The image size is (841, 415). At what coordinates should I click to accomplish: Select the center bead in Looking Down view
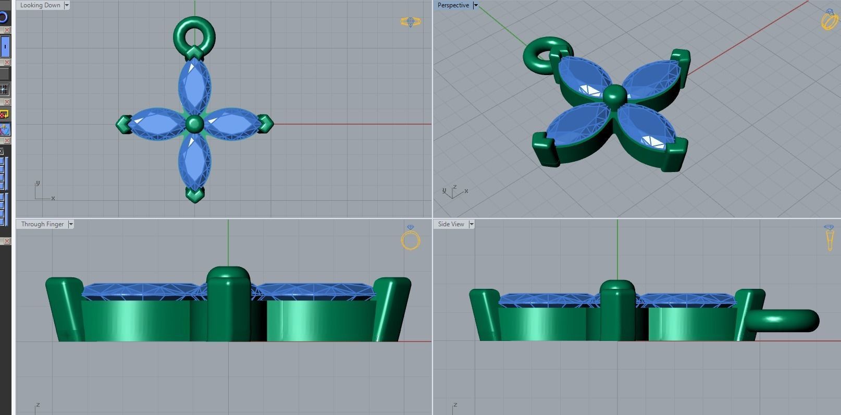[x=195, y=124]
